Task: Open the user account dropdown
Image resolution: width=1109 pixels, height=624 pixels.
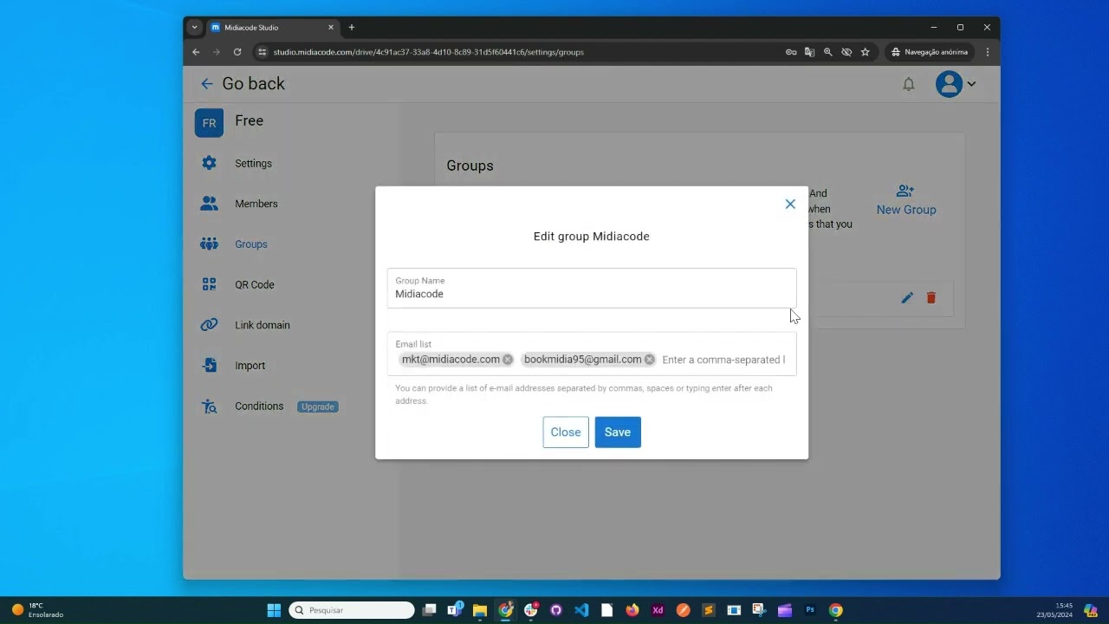Action: click(x=957, y=84)
